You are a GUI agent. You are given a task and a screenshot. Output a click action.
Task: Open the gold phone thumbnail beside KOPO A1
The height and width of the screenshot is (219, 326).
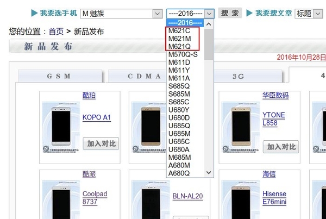coord(150,127)
